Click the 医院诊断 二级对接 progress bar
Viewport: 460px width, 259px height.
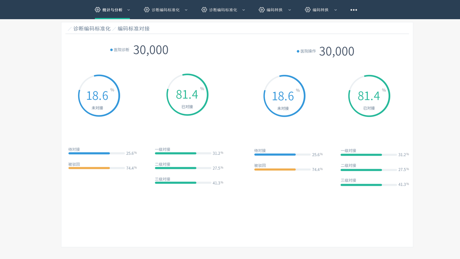coord(183,168)
